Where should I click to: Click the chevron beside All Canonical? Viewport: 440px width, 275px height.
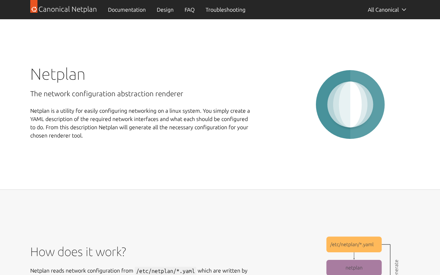(404, 10)
